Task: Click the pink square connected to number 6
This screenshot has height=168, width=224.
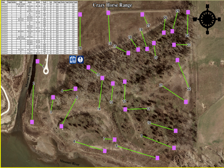Action: 105,151
